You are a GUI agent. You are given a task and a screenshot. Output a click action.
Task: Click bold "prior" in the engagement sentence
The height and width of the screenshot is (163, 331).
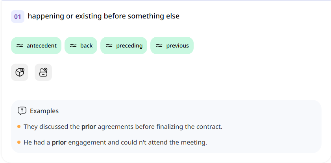[59, 142]
